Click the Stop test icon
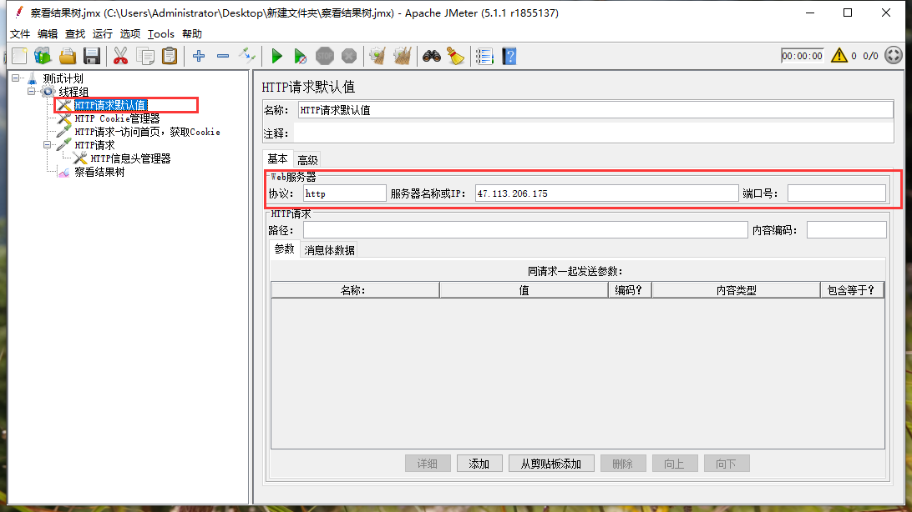The width and height of the screenshot is (912, 512). [x=325, y=57]
